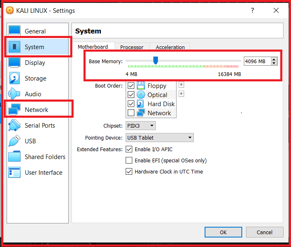Click the Audio speaker icon in sidebar
The width and height of the screenshot is (291, 247).
[14, 94]
